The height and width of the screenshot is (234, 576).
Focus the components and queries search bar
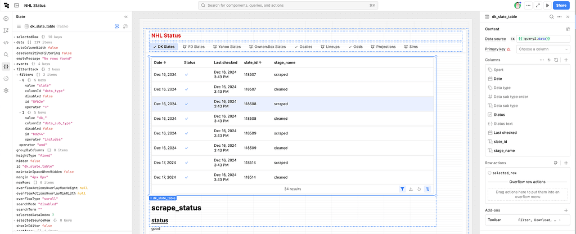point(288,6)
